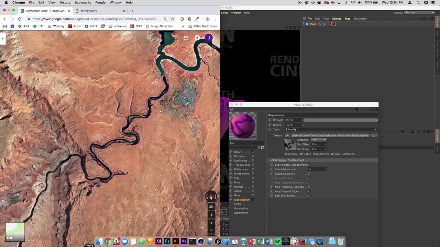The width and height of the screenshot is (440, 247).
Task: Adjust the displacement Strength slider
Action: pyautogui.click(x=340, y=120)
